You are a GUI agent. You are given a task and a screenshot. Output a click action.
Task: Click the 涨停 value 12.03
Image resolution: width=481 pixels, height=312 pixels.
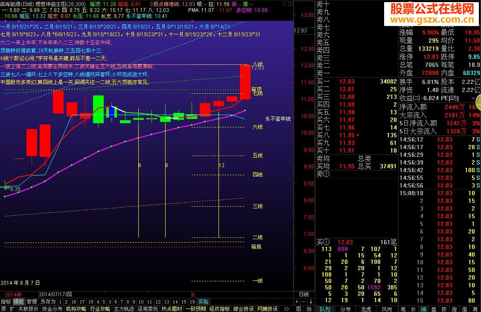pyautogui.click(x=431, y=57)
